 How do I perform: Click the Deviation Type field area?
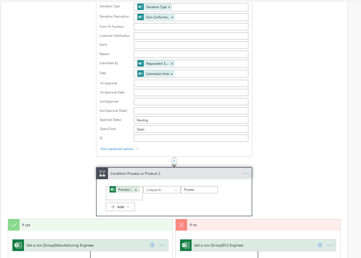coord(191,7)
